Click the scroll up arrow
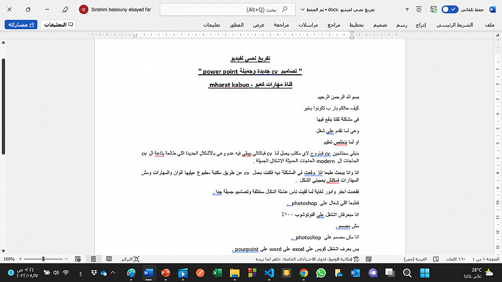Viewport: 502px width, 282px height. (x=4, y=42)
